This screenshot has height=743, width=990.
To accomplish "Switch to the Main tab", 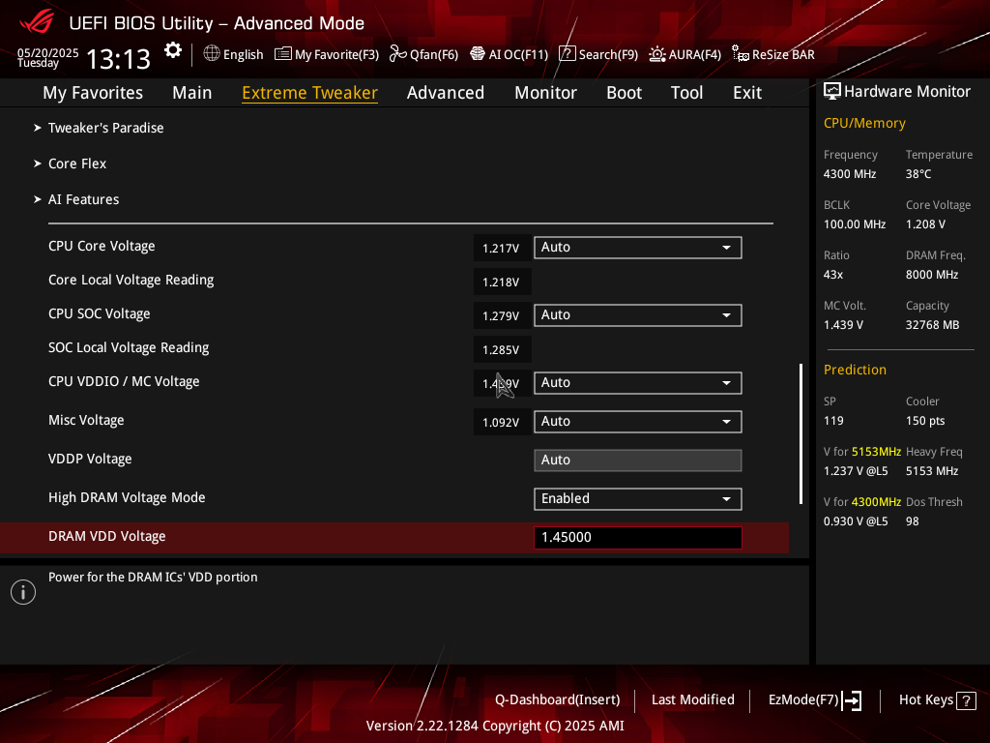I will (x=192, y=93).
